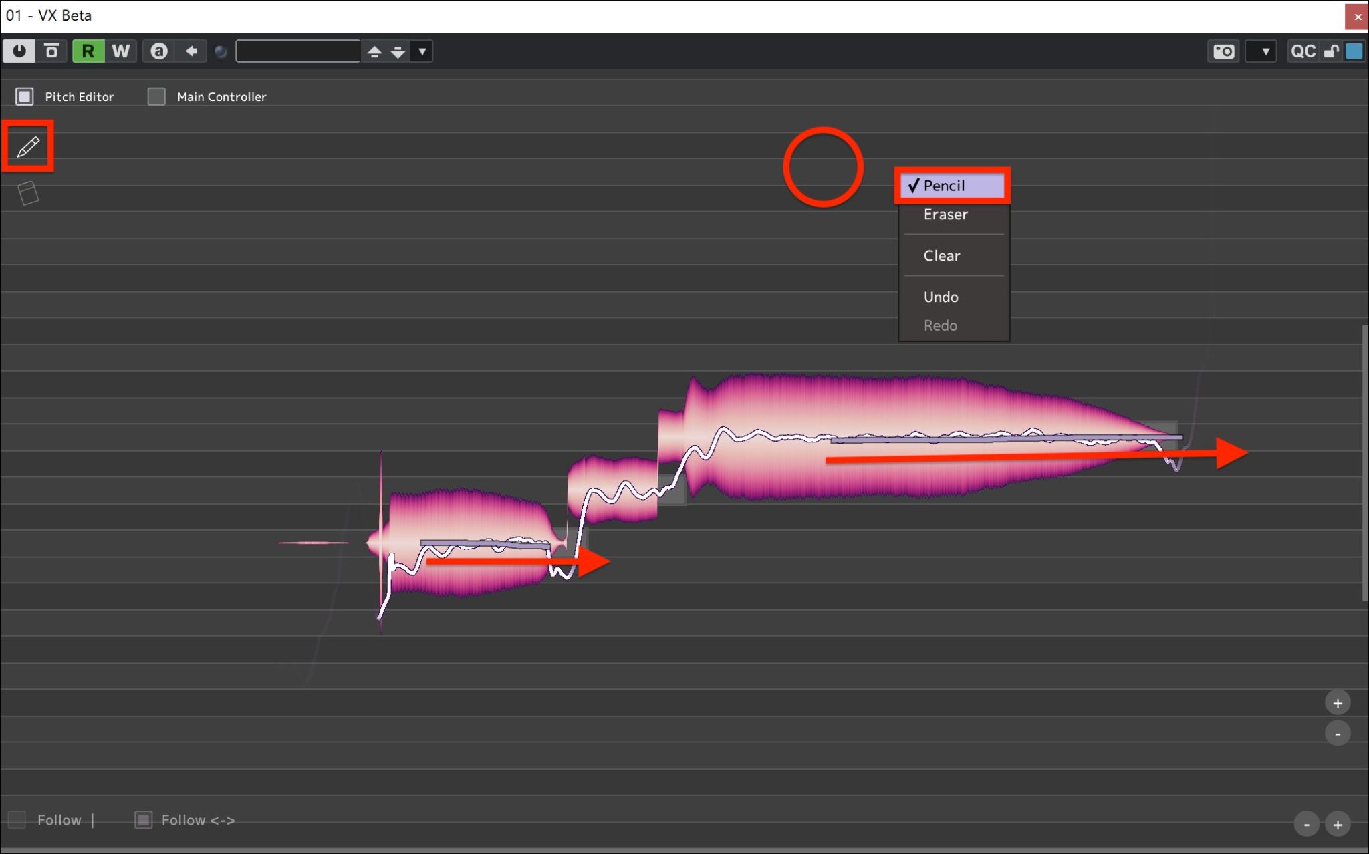Click the left arrow icon in toolbar
Viewport: 1369px width, 854px height.
coord(191,51)
